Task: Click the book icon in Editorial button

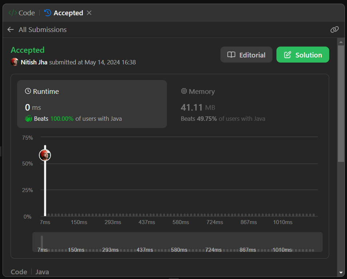Action: (231, 55)
